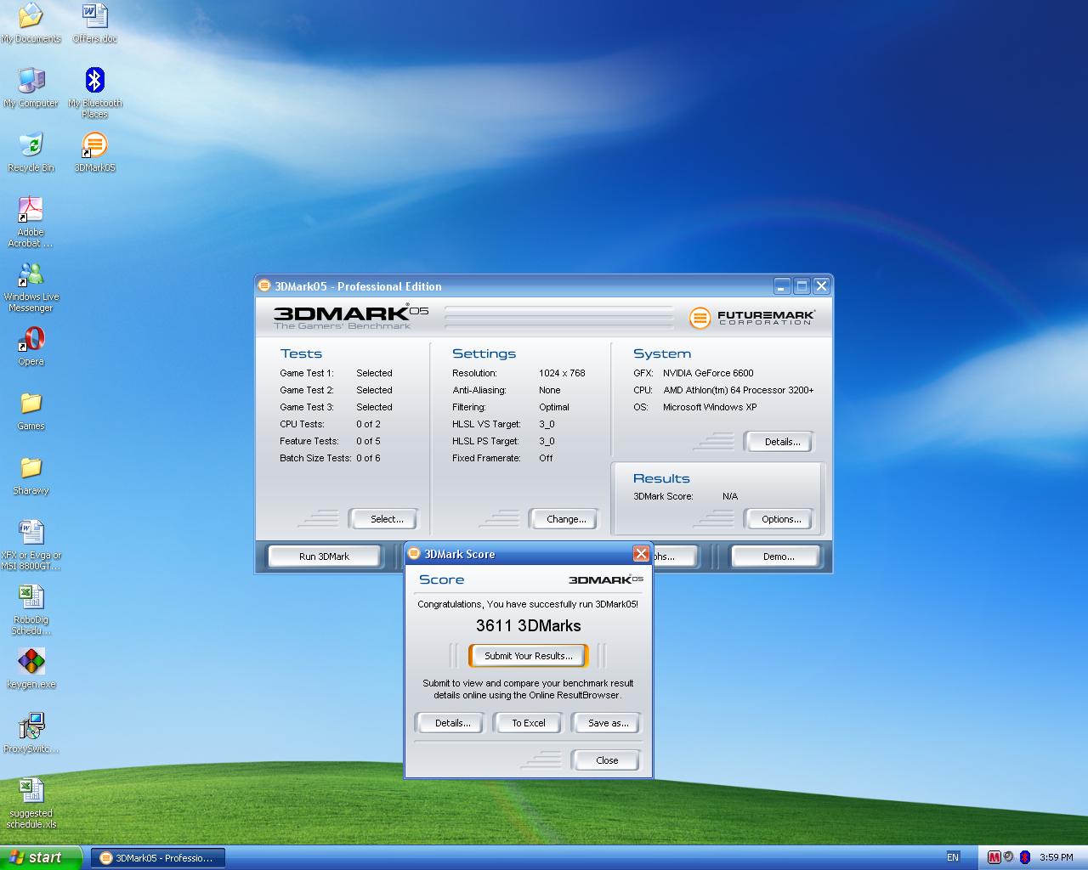Screen dimensions: 1088x870
Task: Click the 1024 x 768 resolution value
Action: tap(562, 373)
